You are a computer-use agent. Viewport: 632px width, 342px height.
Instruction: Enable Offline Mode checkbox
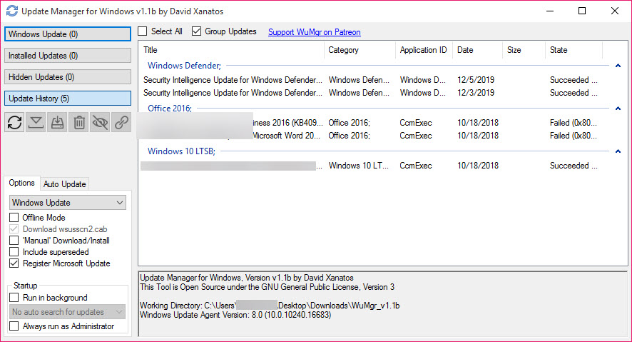point(14,217)
